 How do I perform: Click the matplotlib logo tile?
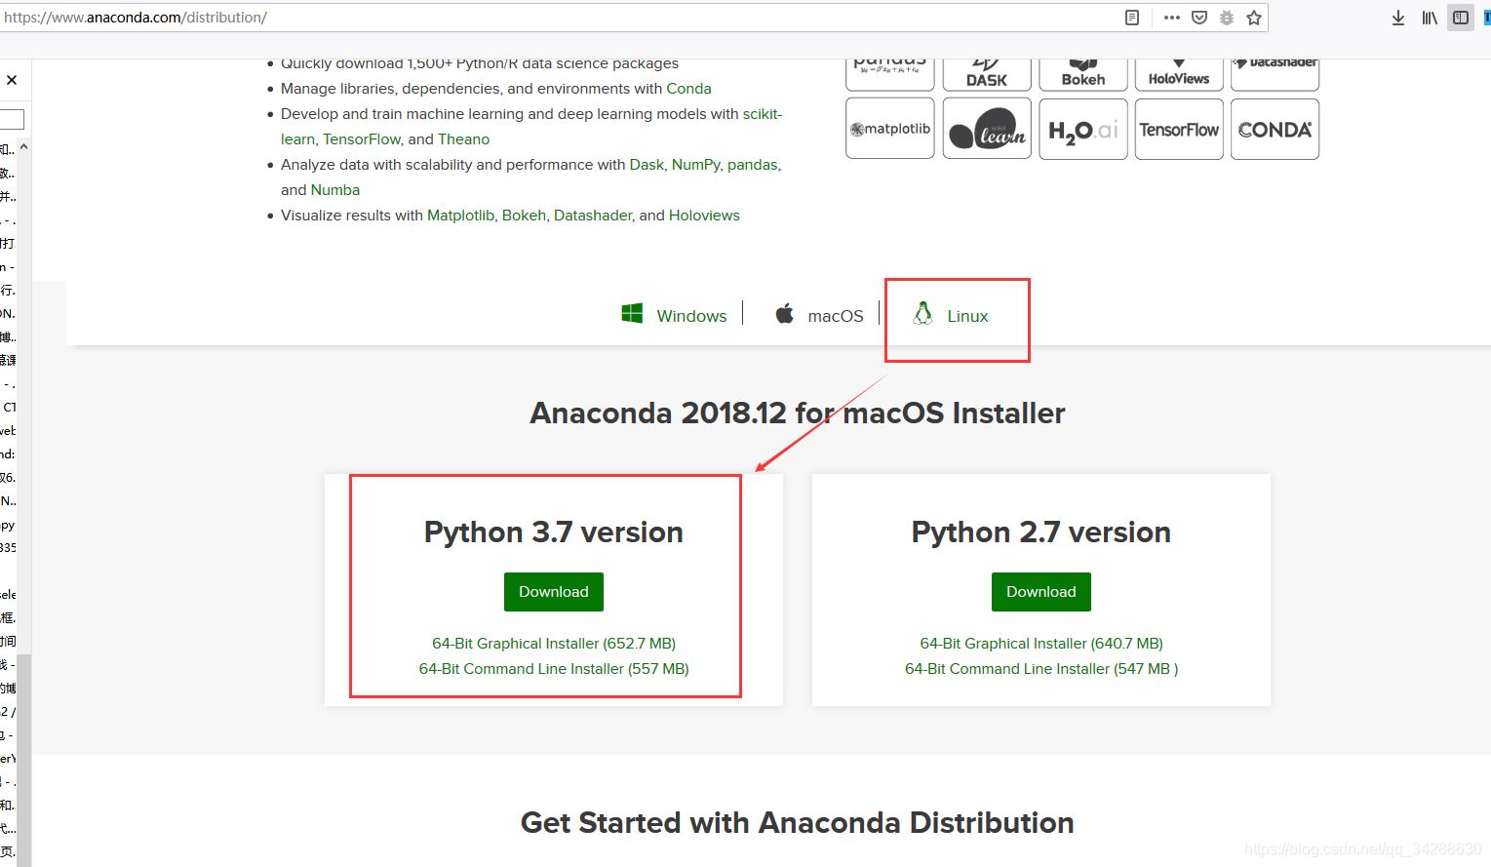[x=890, y=129]
